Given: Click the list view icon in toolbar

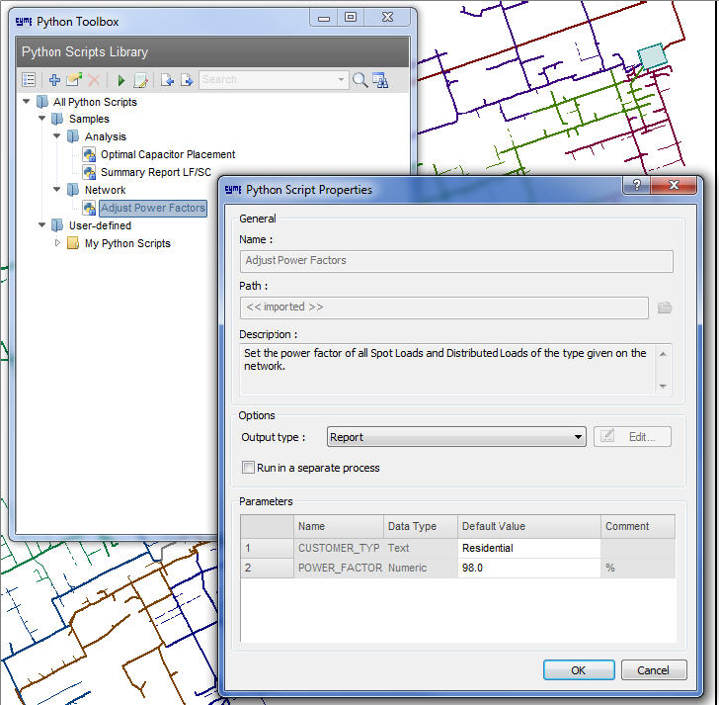Looking at the screenshot, I should click(29, 80).
